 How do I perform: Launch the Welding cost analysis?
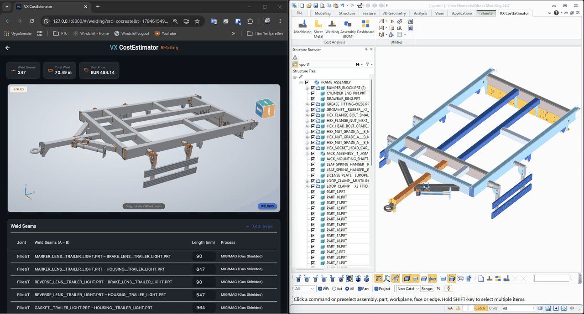(x=332, y=27)
